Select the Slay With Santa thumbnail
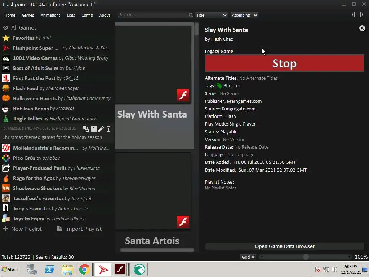Screen dimensions: 369x277 [x=153, y=64]
